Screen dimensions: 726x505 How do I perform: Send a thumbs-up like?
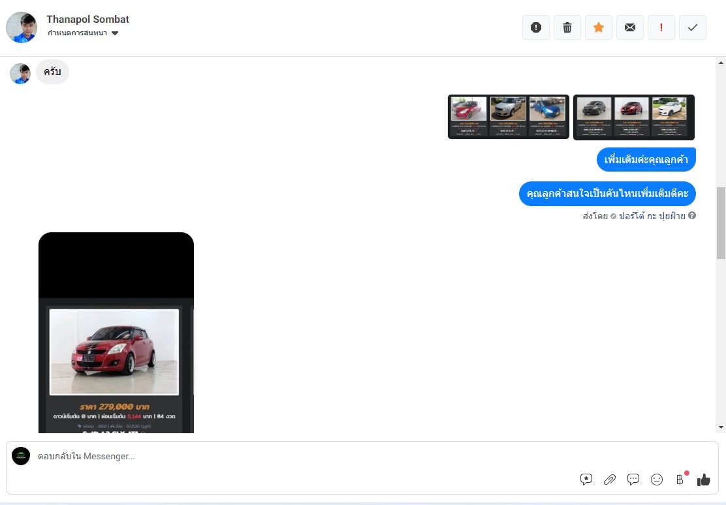[704, 480]
